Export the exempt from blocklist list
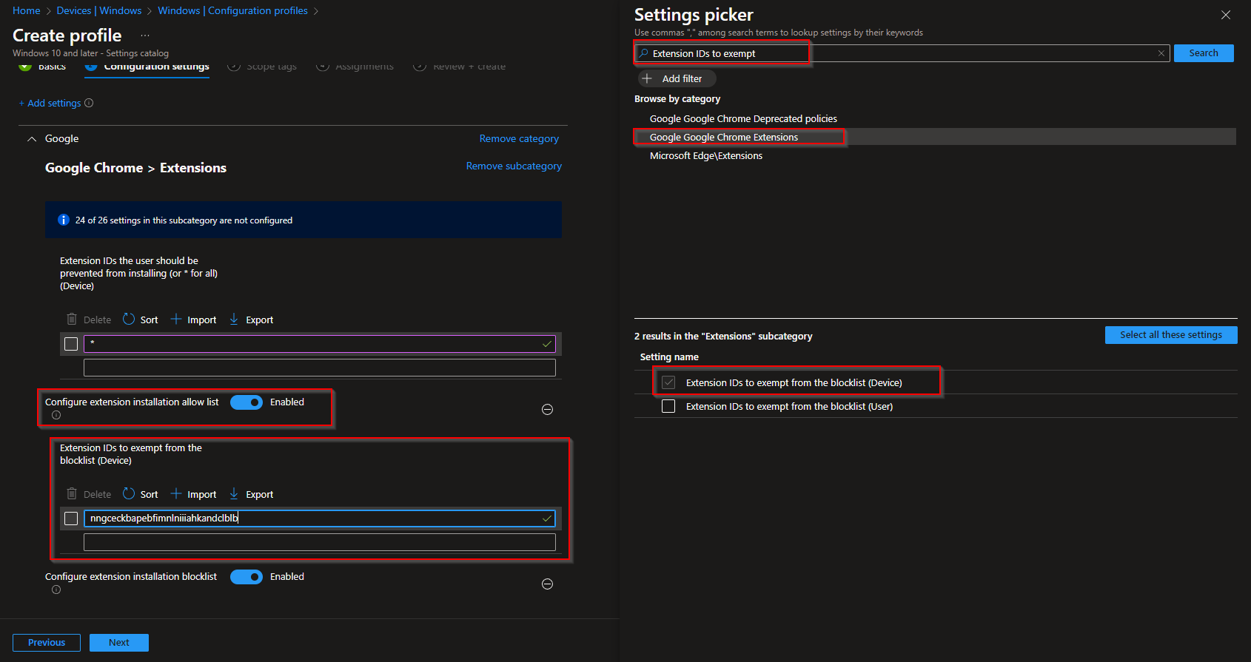This screenshot has height=662, width=1251. [252, 494]
